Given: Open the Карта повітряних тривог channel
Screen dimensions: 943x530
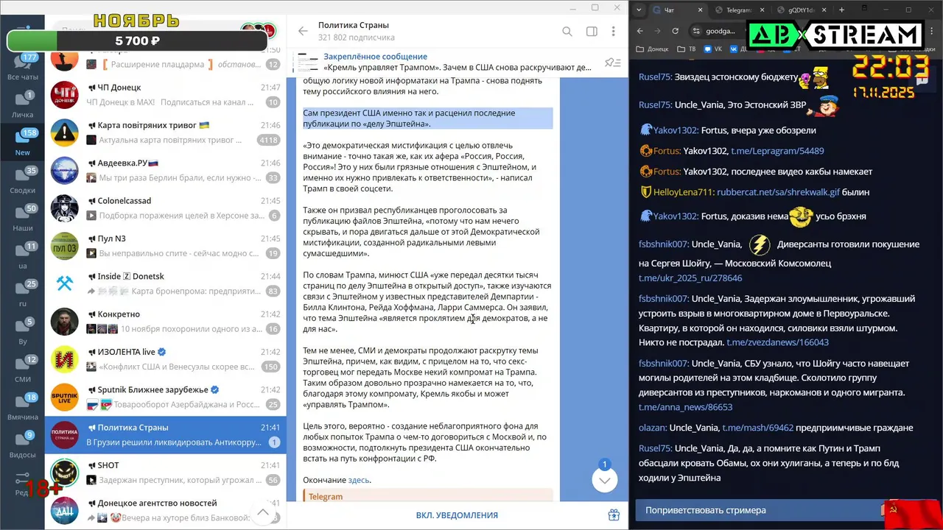Looking at the screenshot, I should pyautogui.click(x=166, y=132).
